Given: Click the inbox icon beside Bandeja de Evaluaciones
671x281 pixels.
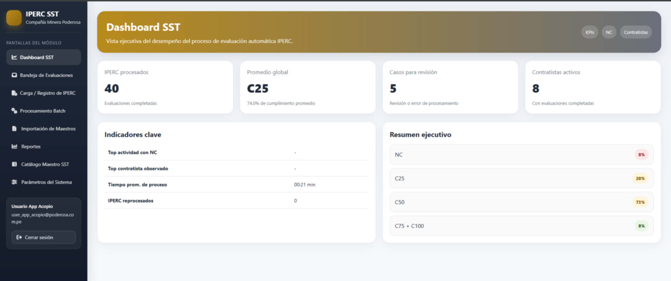Looking at the screenshot, I should coord(14,75).
